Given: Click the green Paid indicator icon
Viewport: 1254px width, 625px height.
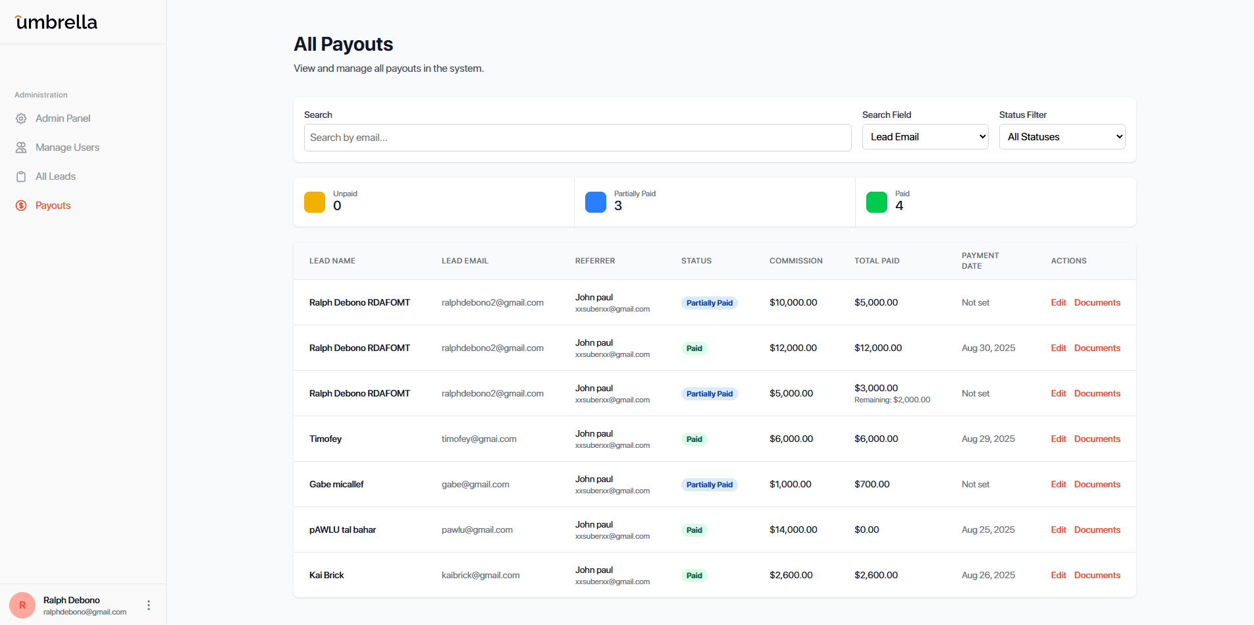Looking at the screenshot, I should [x=876, y=202].
